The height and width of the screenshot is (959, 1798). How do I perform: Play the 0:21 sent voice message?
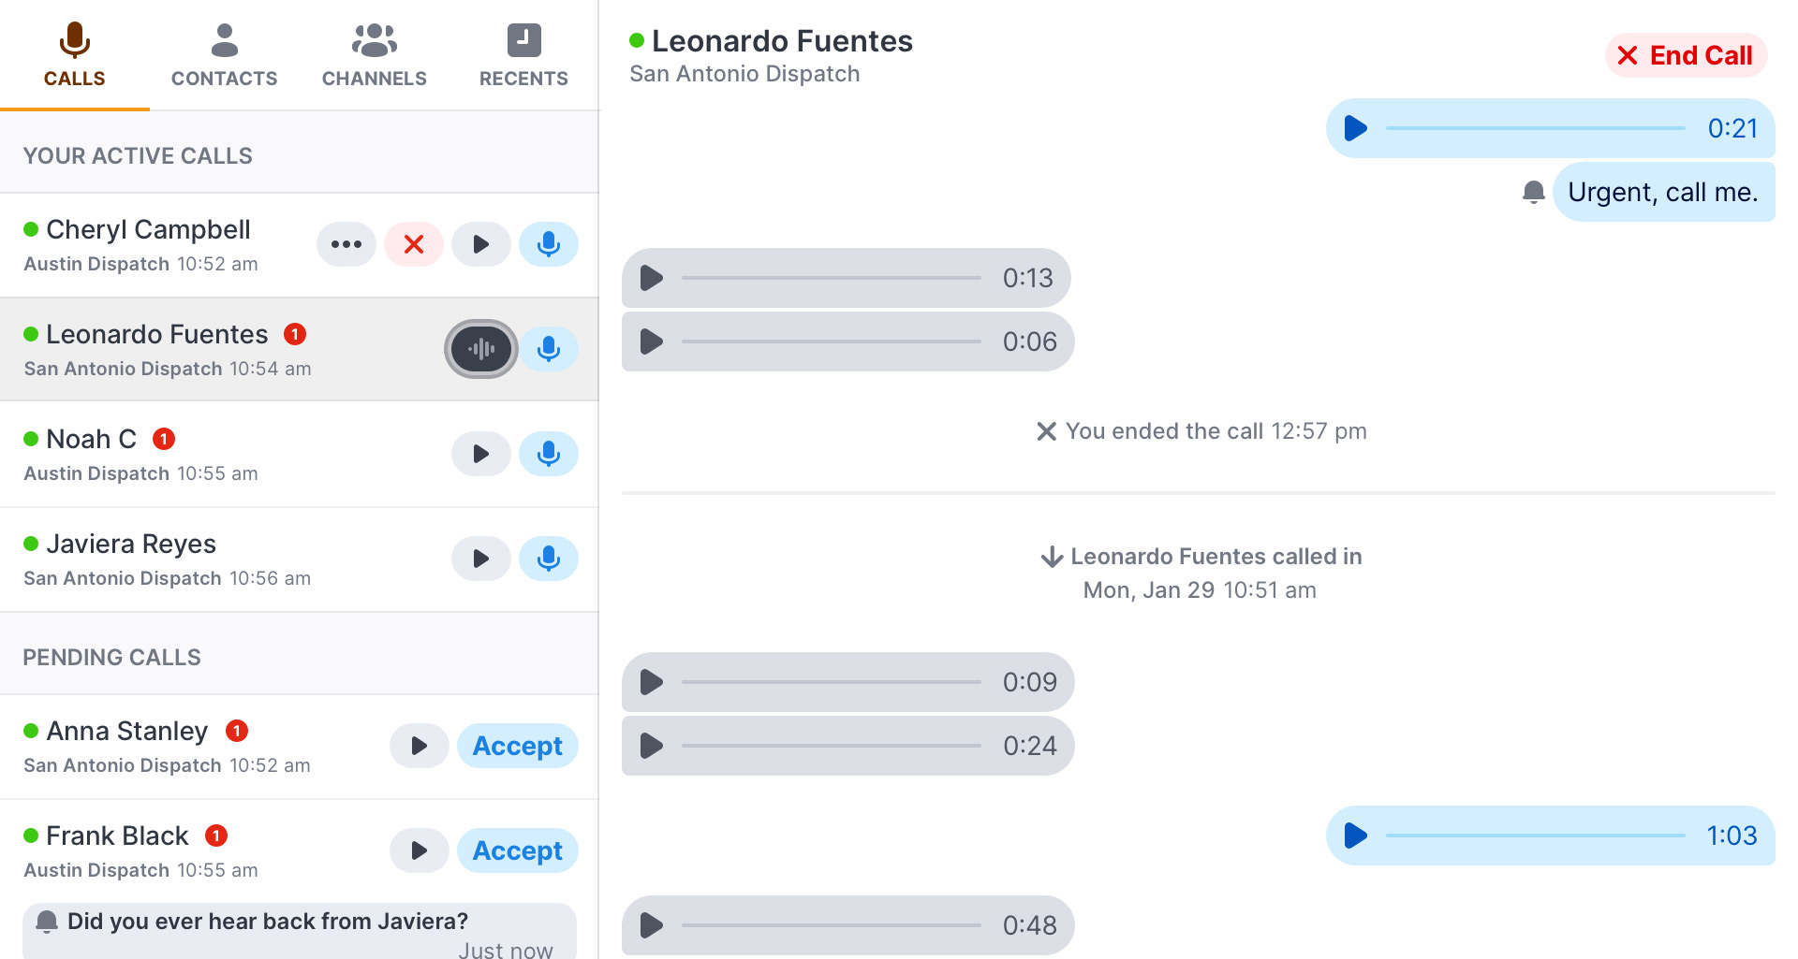(1356, 128)
